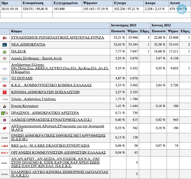Image resolution: width=191 pixels, height=179 pixels.
Task: Click the 2.258 / 2,15 % invalid value
Action: [155, 9]
